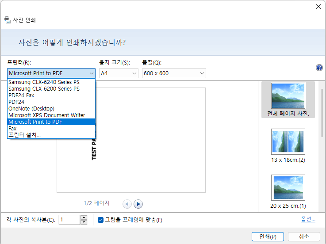
Task: Increase copies with the up spinner arrow
Action: pyautogui.click(x=84, y=217)
